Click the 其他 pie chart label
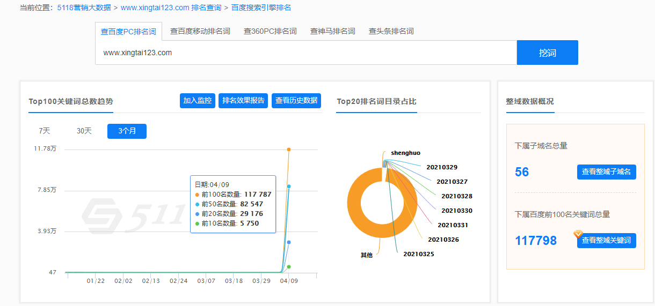 pyautogui.click(x=367, y=255)
